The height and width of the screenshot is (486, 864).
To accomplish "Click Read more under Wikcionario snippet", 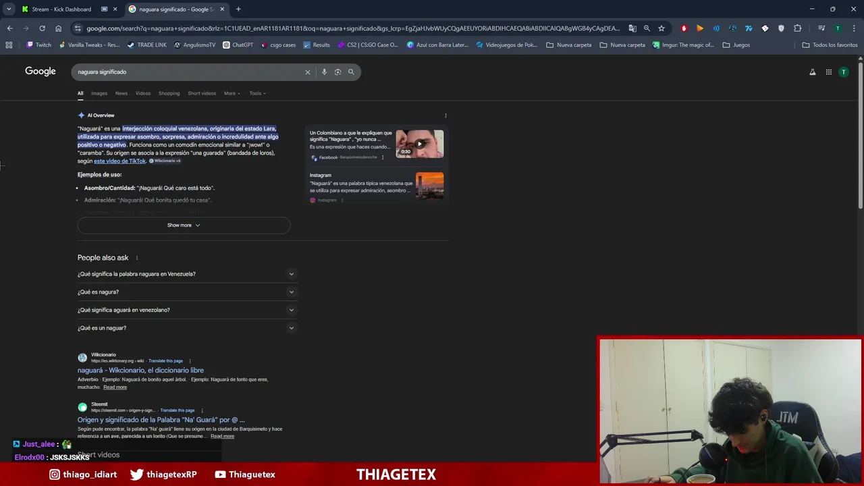I will 115,387.
